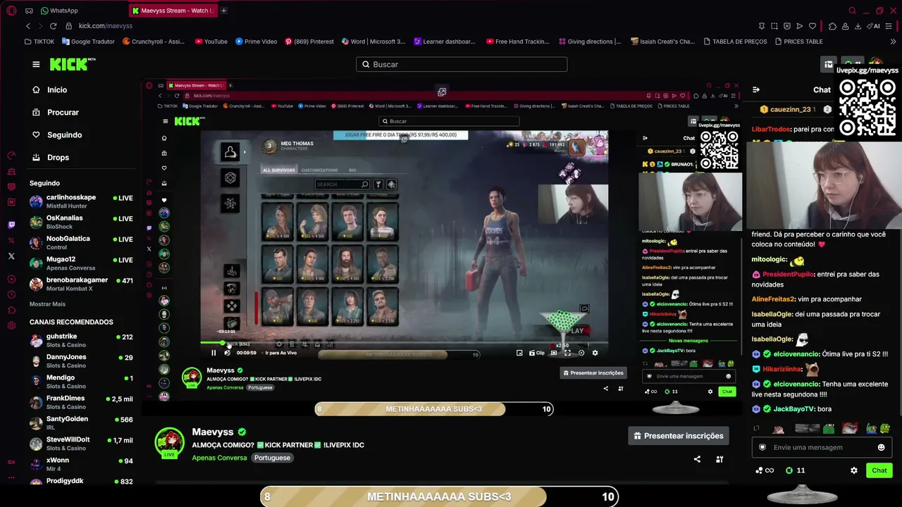Click the Apenas Conversa category below the channel name

pos(219,458)
